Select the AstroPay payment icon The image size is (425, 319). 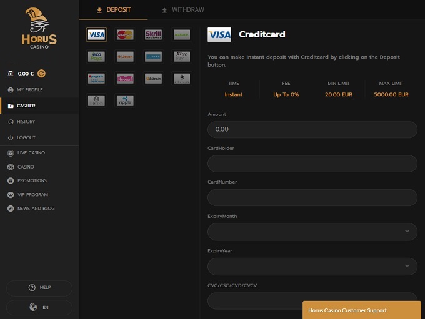tap(181, 57)
